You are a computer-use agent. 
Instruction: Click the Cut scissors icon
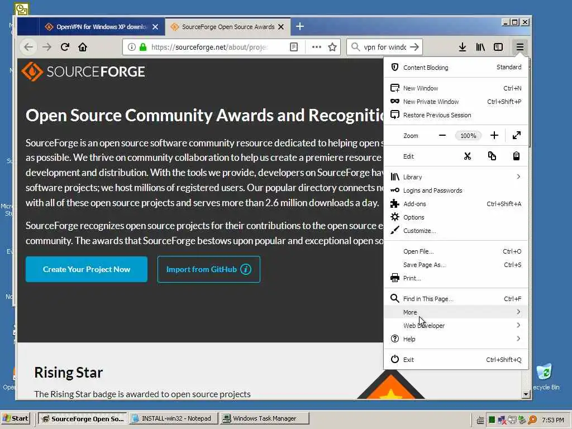[x=468, y=156]
